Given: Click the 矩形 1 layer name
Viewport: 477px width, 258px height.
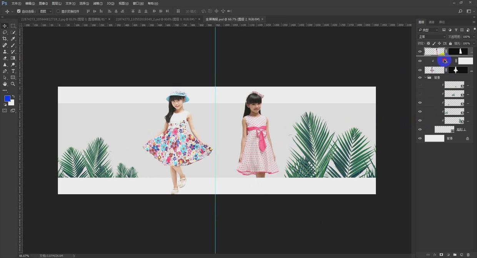Looking at the screenshot, I should (x=461, y=129).
